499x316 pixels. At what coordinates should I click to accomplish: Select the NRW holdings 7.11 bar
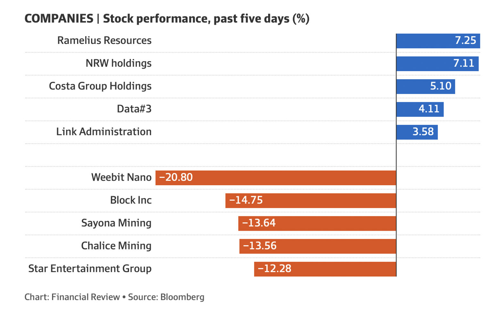click(x=437, y=63)
